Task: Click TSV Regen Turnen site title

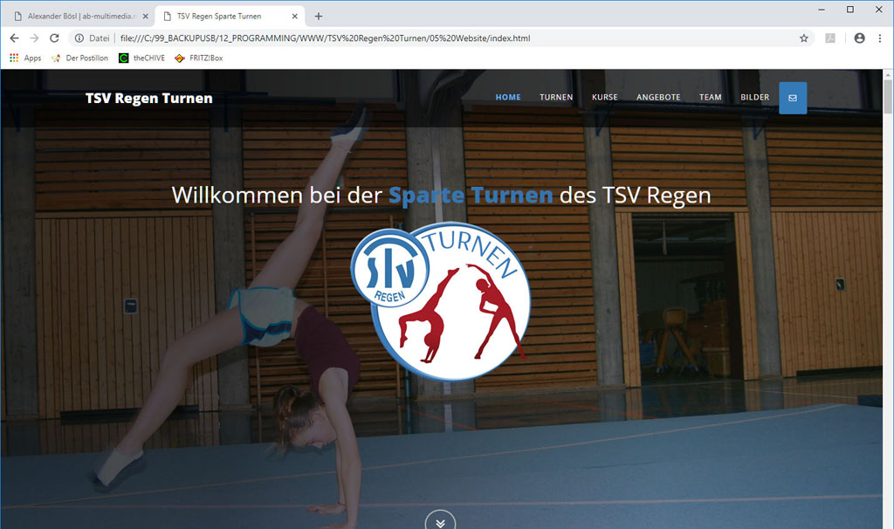Action: click(x=148, y=98)
